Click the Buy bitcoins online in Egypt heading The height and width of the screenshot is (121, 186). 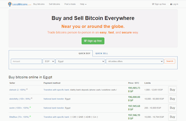tap(30, 77)
